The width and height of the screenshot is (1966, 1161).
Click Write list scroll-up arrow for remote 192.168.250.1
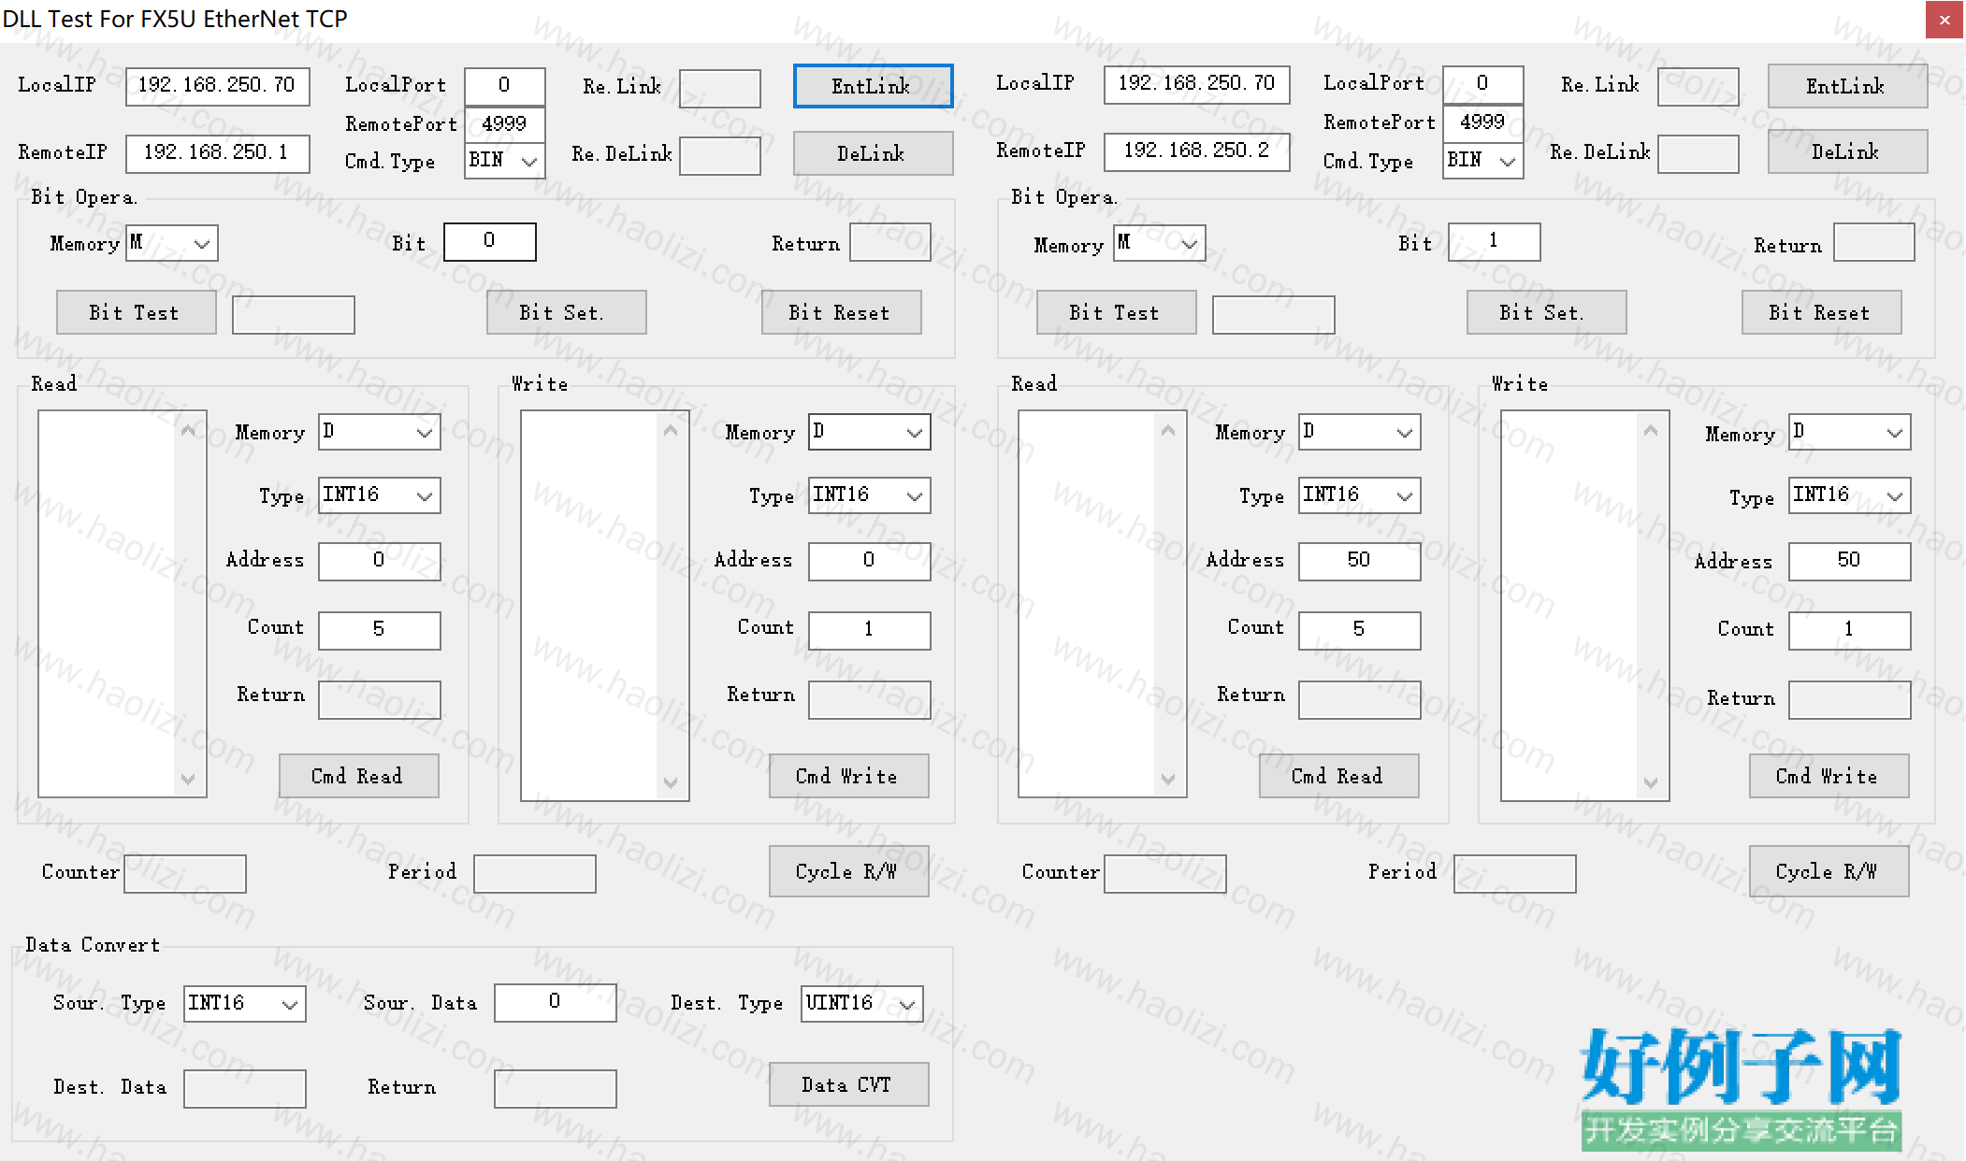671,430
